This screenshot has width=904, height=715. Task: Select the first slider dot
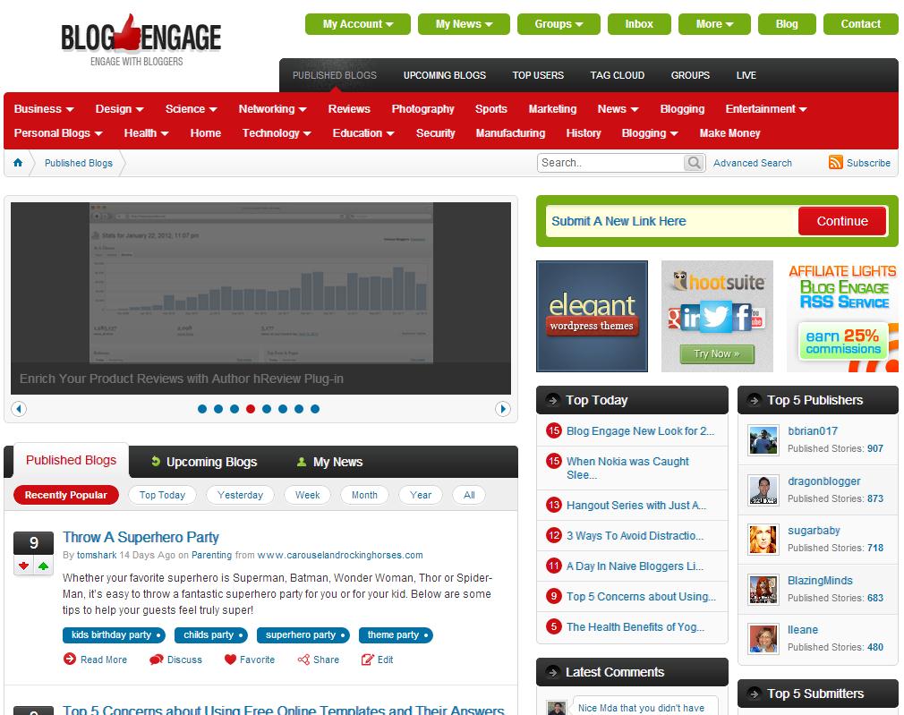(201, 409)
